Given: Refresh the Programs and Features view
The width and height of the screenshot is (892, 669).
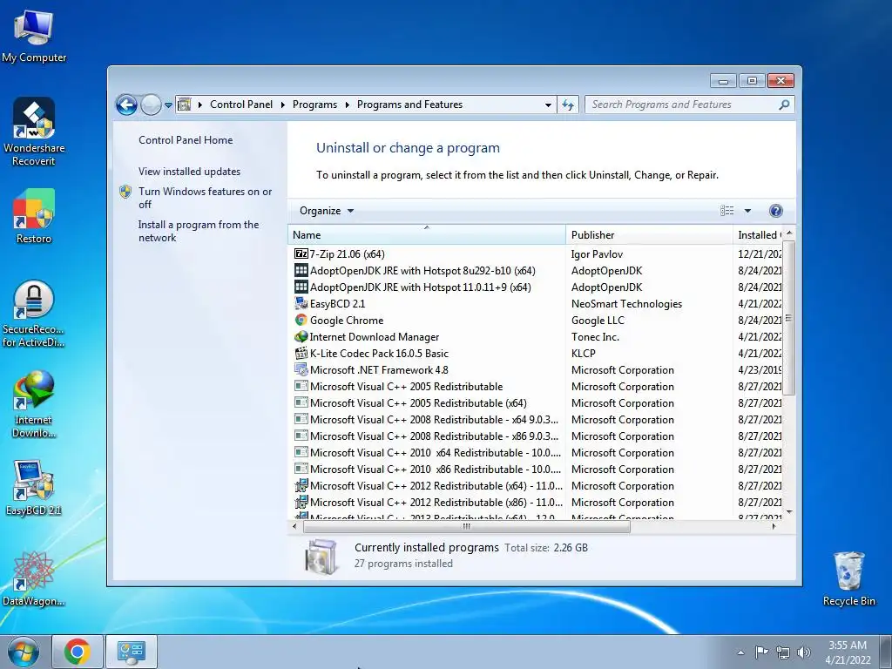Looking at the screenshot, I should pos(568,105).
